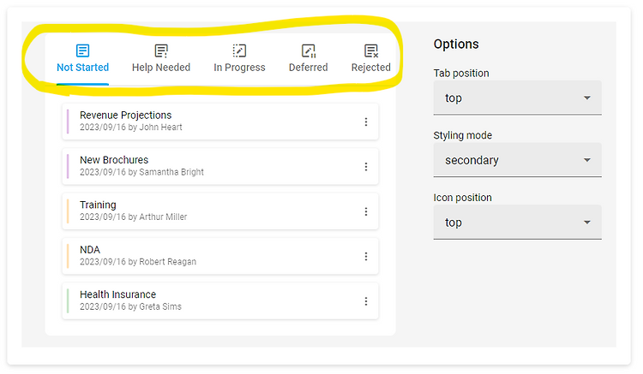Click the In Progress tab icon
This screenshot has width=643, height=374.
[239, 50]
